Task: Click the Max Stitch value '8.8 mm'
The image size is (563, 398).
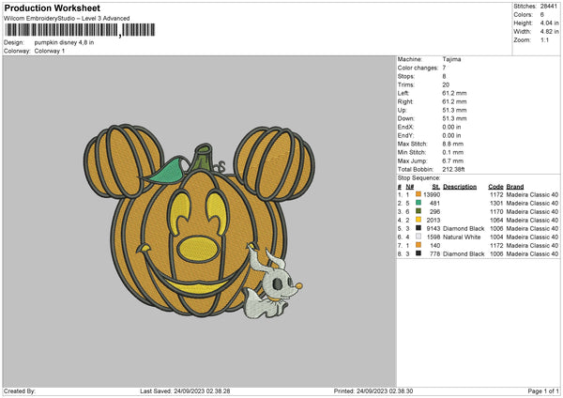Action: tap(453, 144)
